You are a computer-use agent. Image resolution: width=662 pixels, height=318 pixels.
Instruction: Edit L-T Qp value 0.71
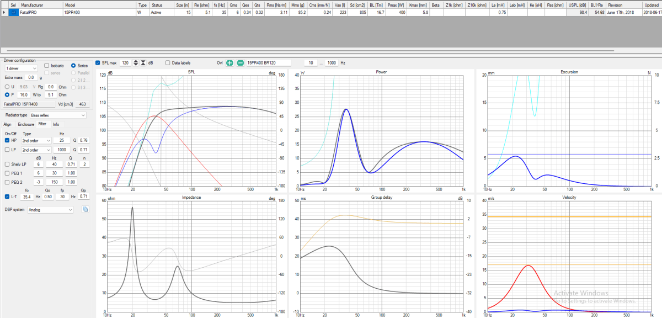click(x=83, y=197)
